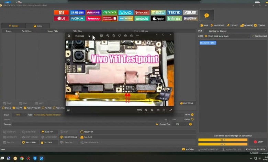Select the Samsung brand logo
This screenshot has width=268, height=162.
77,12
